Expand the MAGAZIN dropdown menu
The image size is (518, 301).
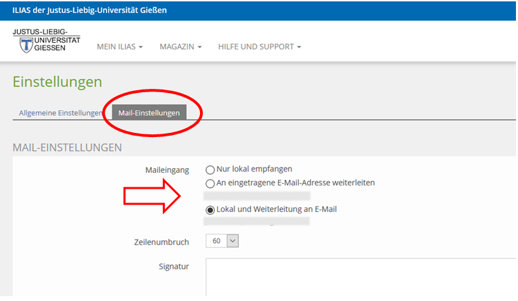coord(180,47)
